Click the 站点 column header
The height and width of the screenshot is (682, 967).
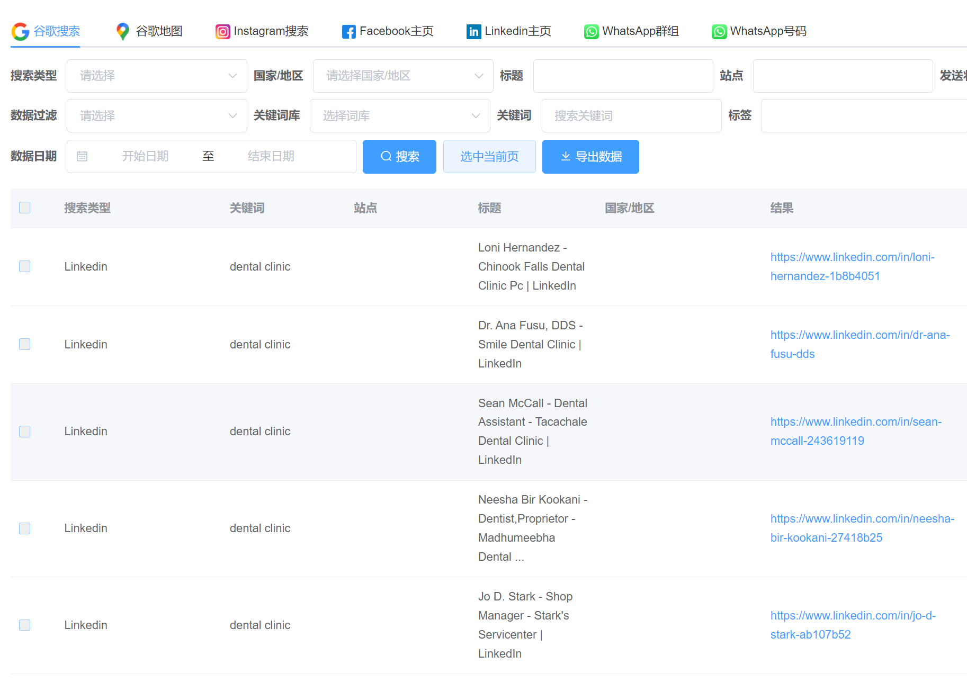(x=365, y=208)
